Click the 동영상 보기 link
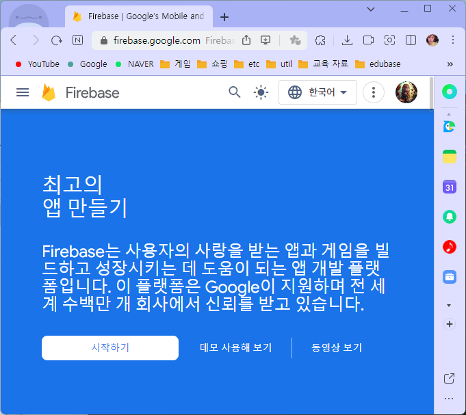Image resolution: width=466 pixels, height=415 pixels. [x=337, y=347]
